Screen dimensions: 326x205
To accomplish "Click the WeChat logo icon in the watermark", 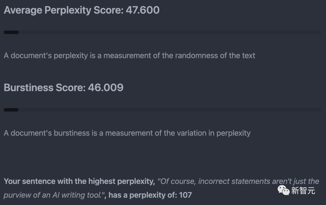I will [284, 190].
